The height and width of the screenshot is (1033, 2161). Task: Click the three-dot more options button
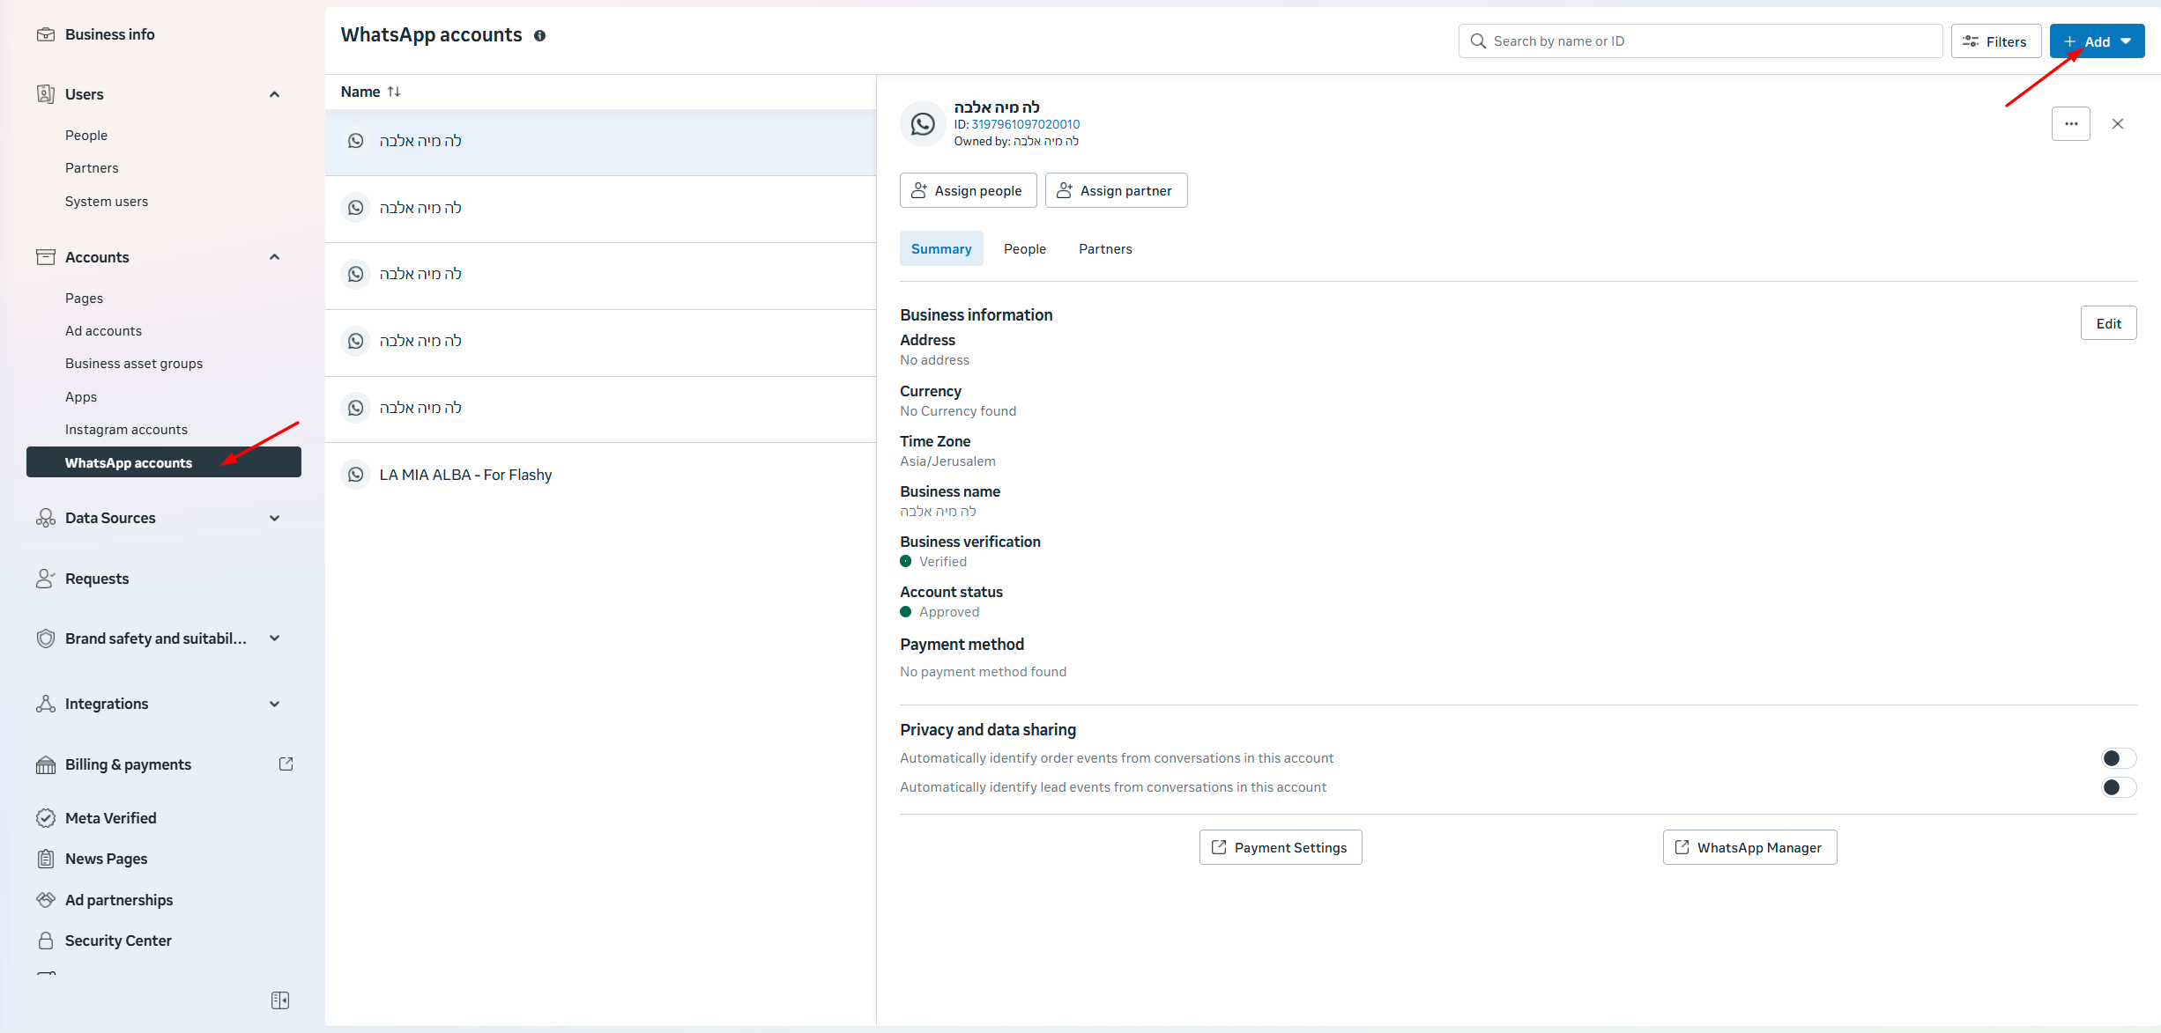tap(2070, 124)
